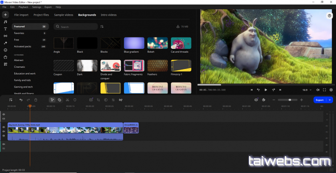The image size is (336, 173).
Task: Click the scissors Split tool
Action: coord(67,100)
